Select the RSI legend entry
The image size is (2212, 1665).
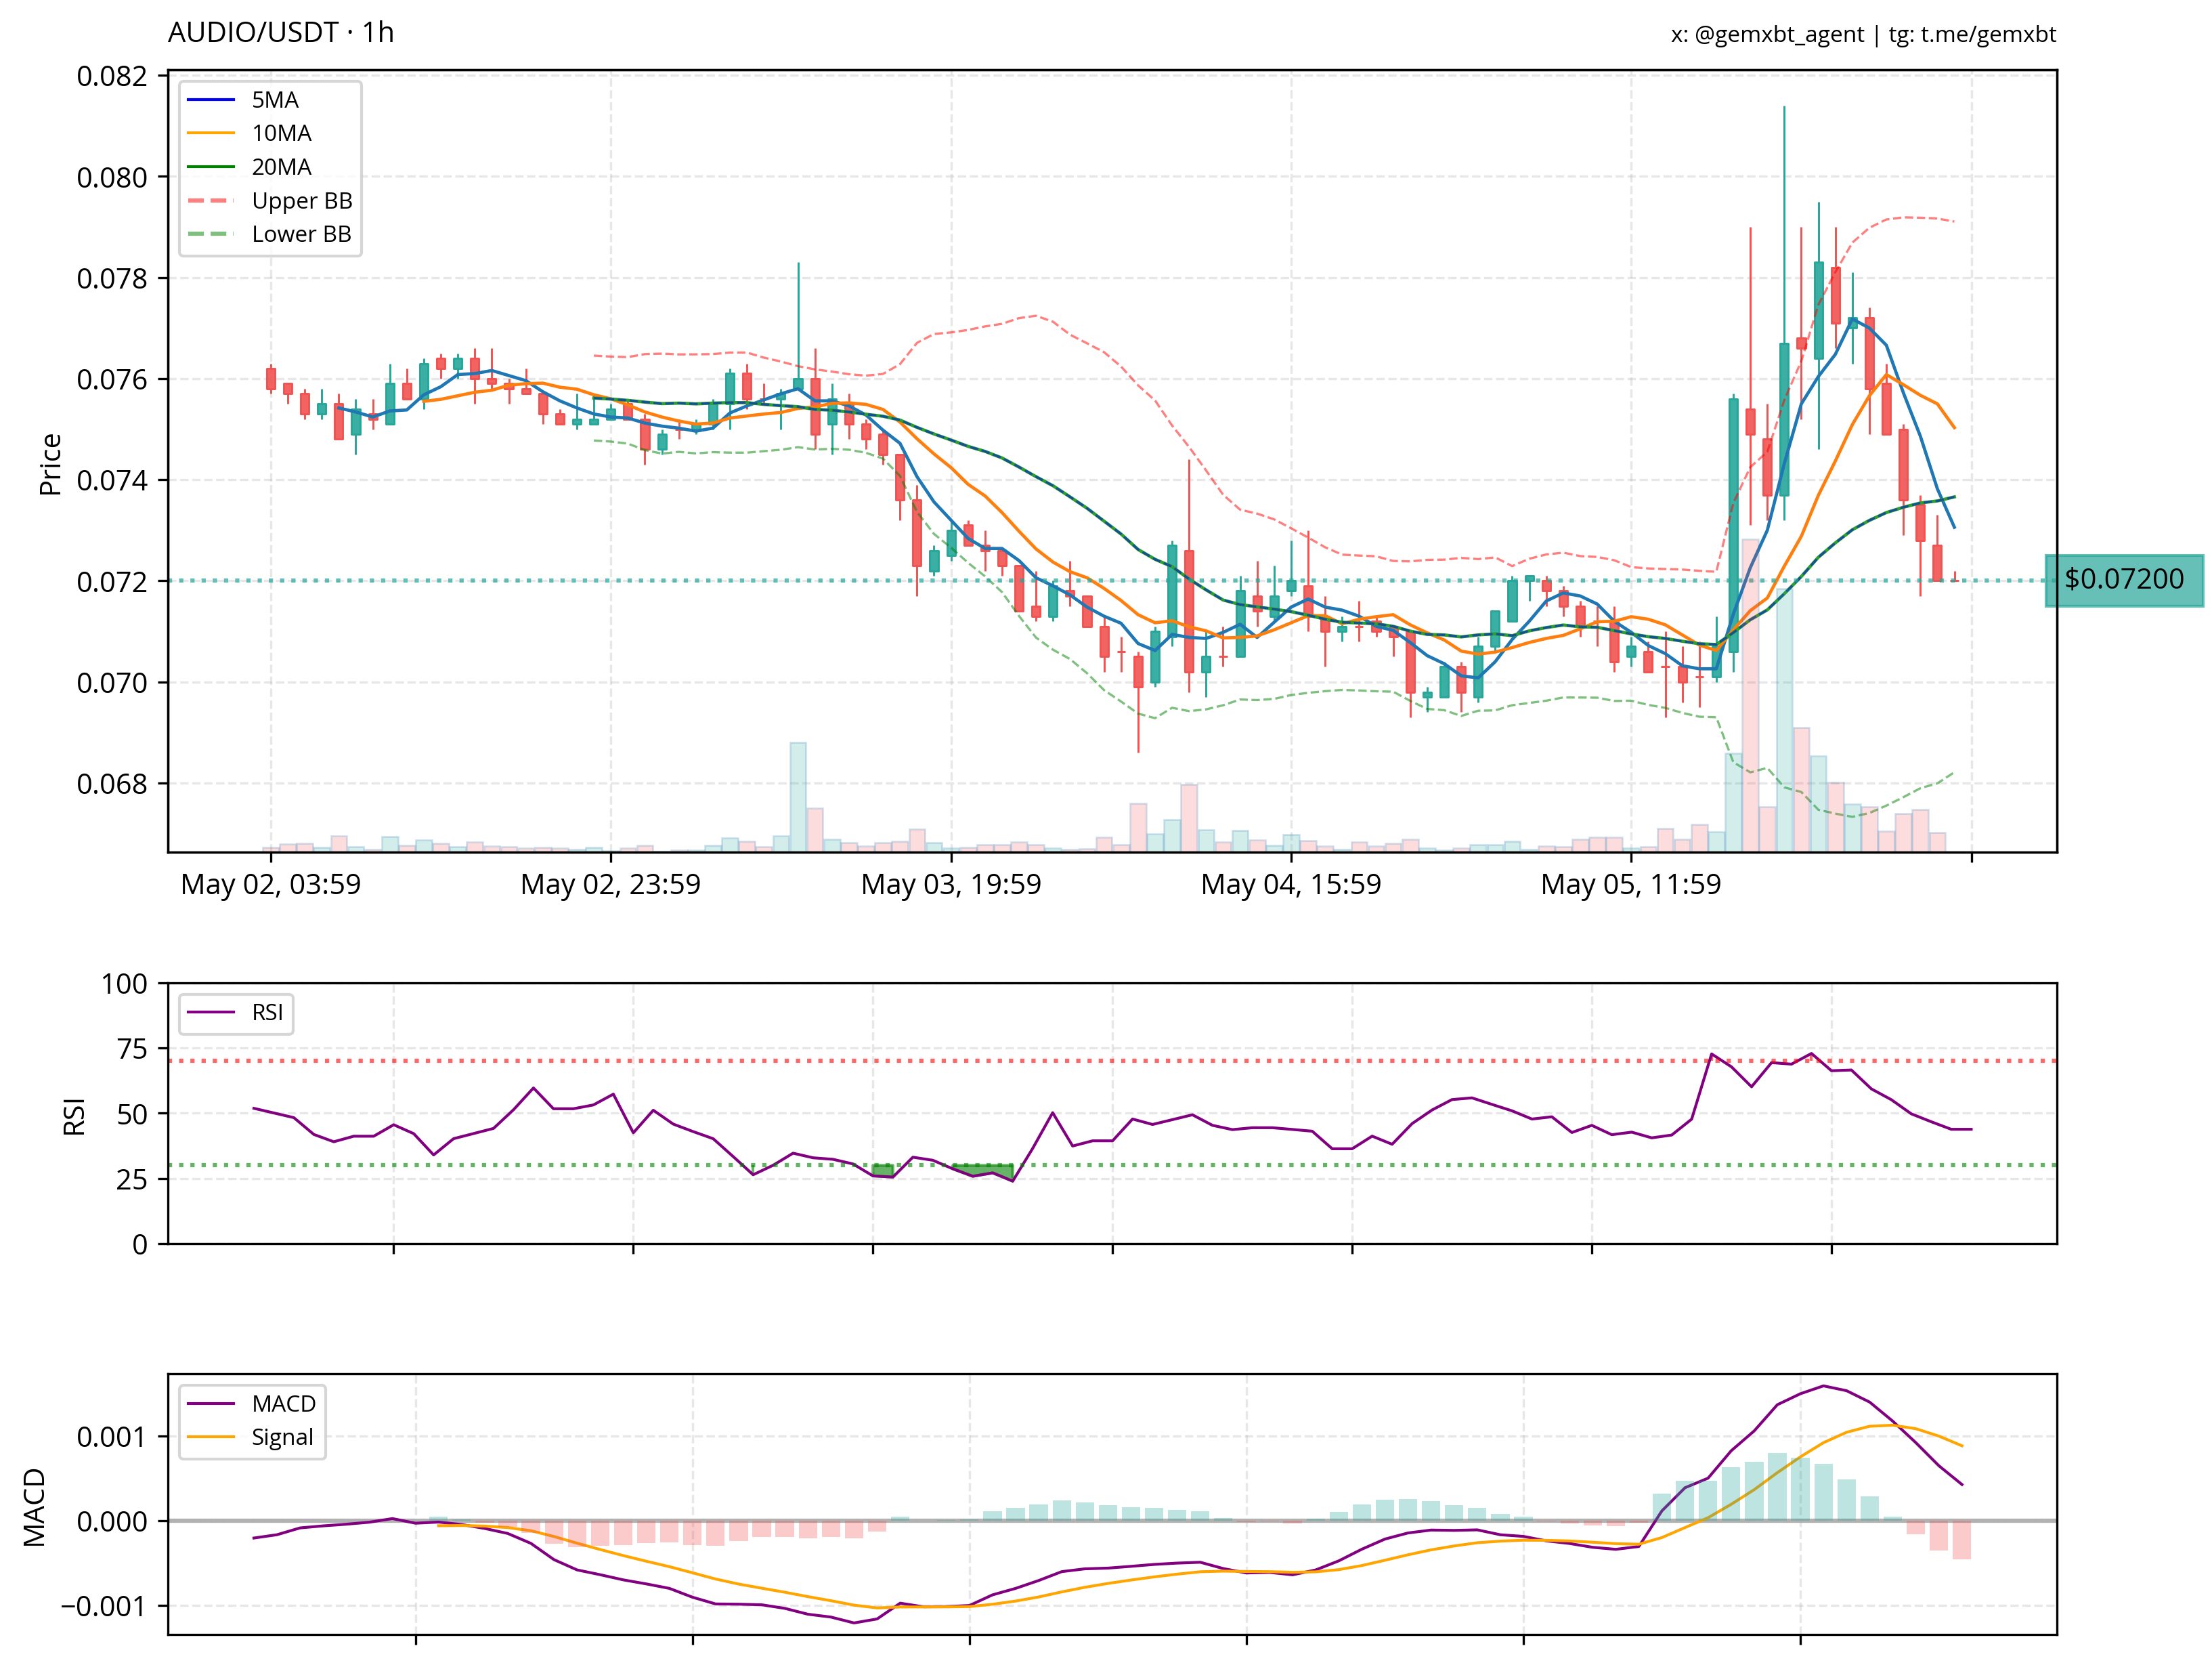tap(236, 1013)
